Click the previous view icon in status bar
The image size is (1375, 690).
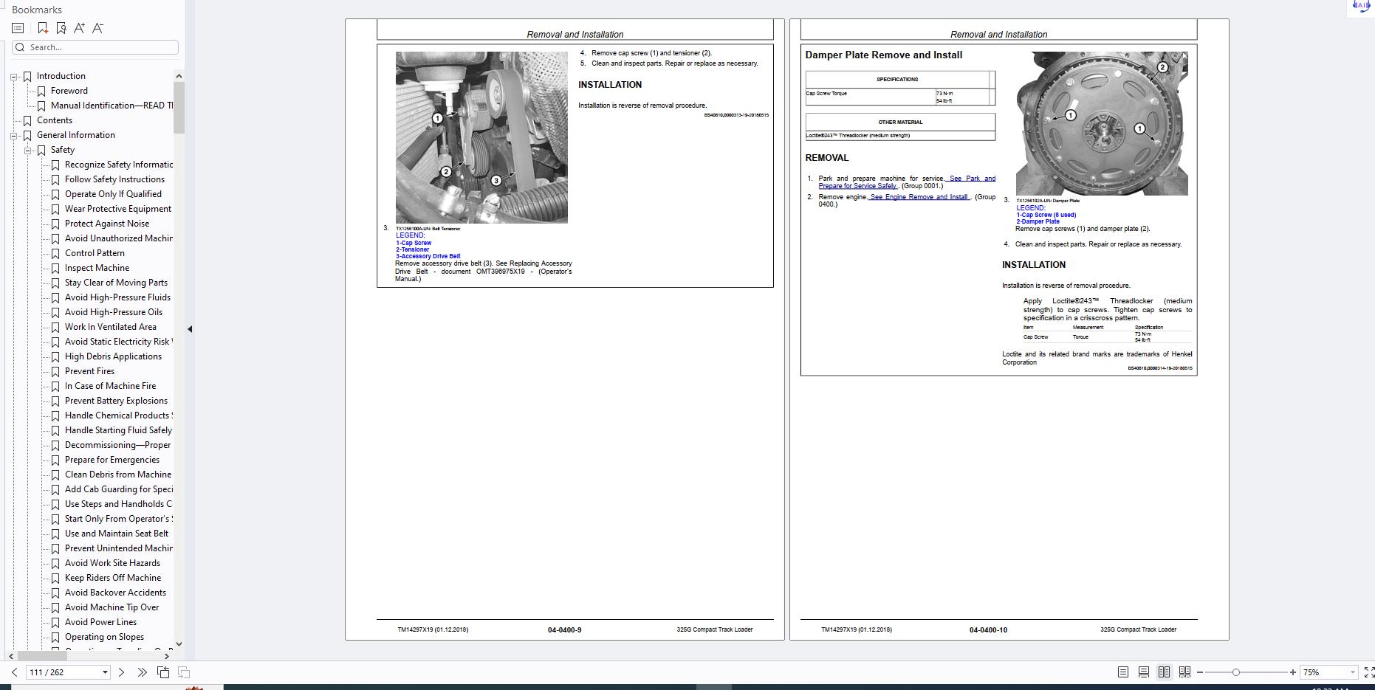click(163, 672)
